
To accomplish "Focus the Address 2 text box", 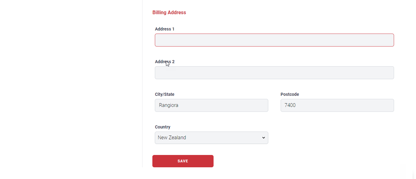I will click(x=274, y=73).
